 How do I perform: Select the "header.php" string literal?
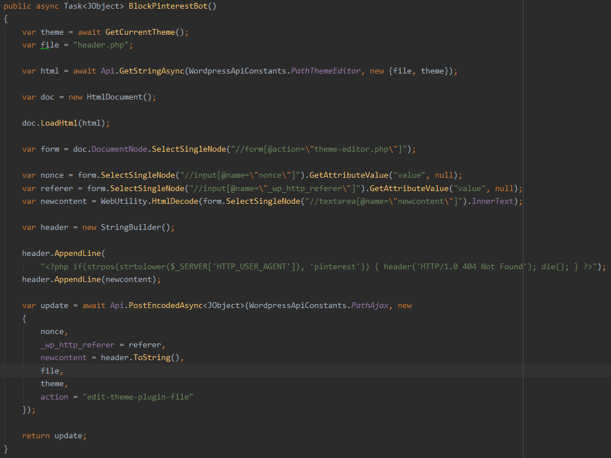pyautogui.click(x=100, y=45)
